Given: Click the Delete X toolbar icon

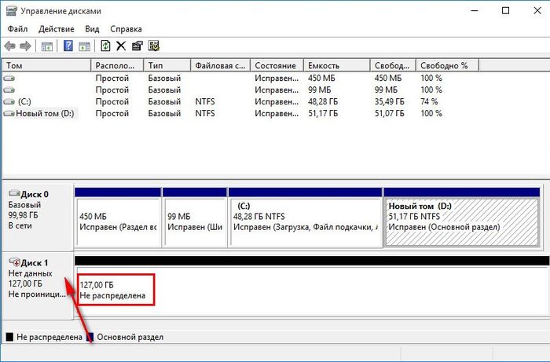Looking at the screenshot, I should pos(121,46).
